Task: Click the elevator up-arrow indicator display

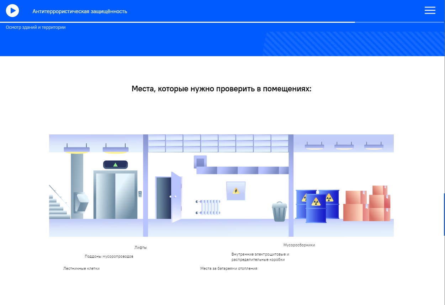Action: click(115, 165)
